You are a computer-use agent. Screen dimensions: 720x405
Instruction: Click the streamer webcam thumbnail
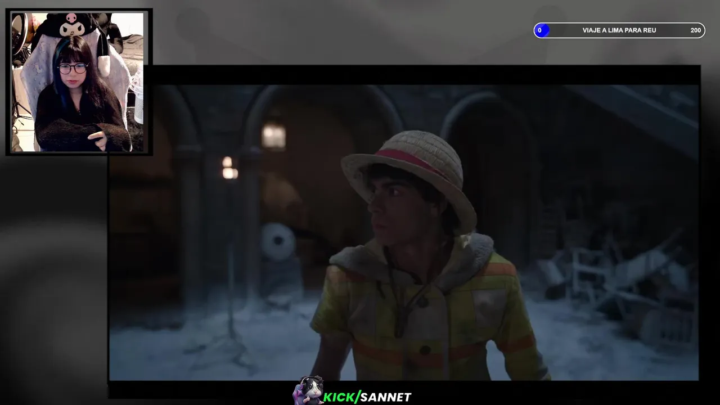(78, 82)
